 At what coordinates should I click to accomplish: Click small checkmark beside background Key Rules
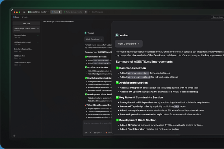click(x=86, y=78)
